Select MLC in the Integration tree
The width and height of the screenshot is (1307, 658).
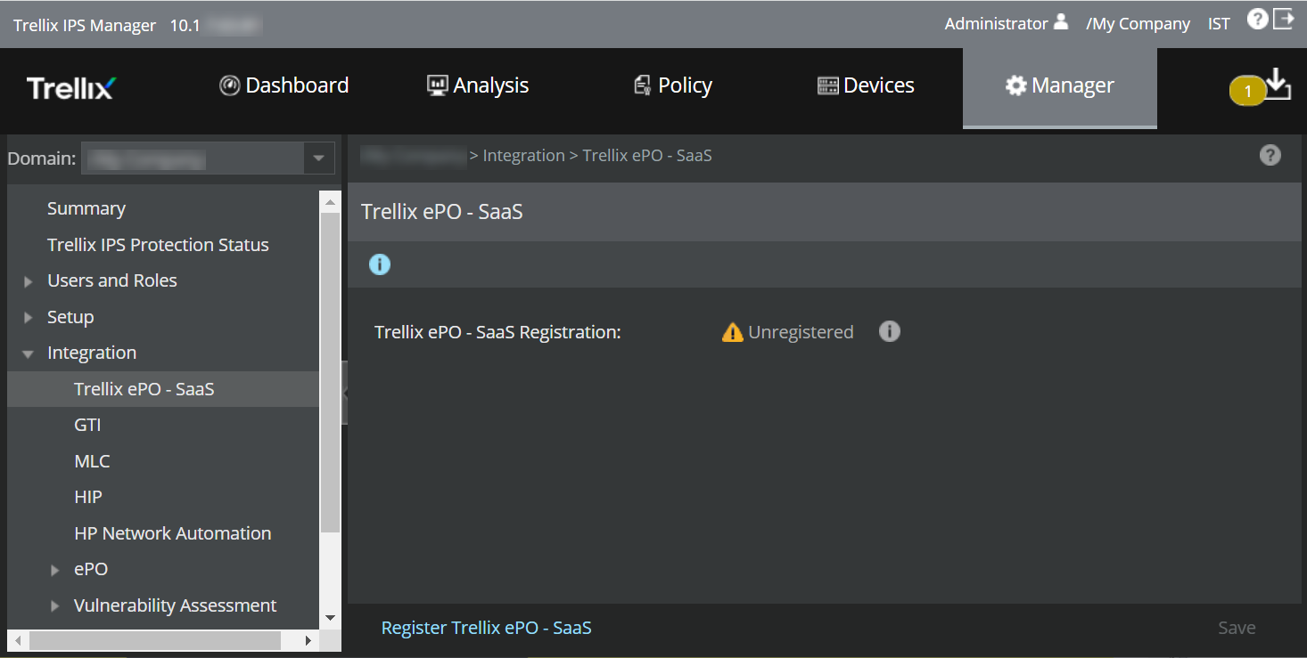pos(92,461)
